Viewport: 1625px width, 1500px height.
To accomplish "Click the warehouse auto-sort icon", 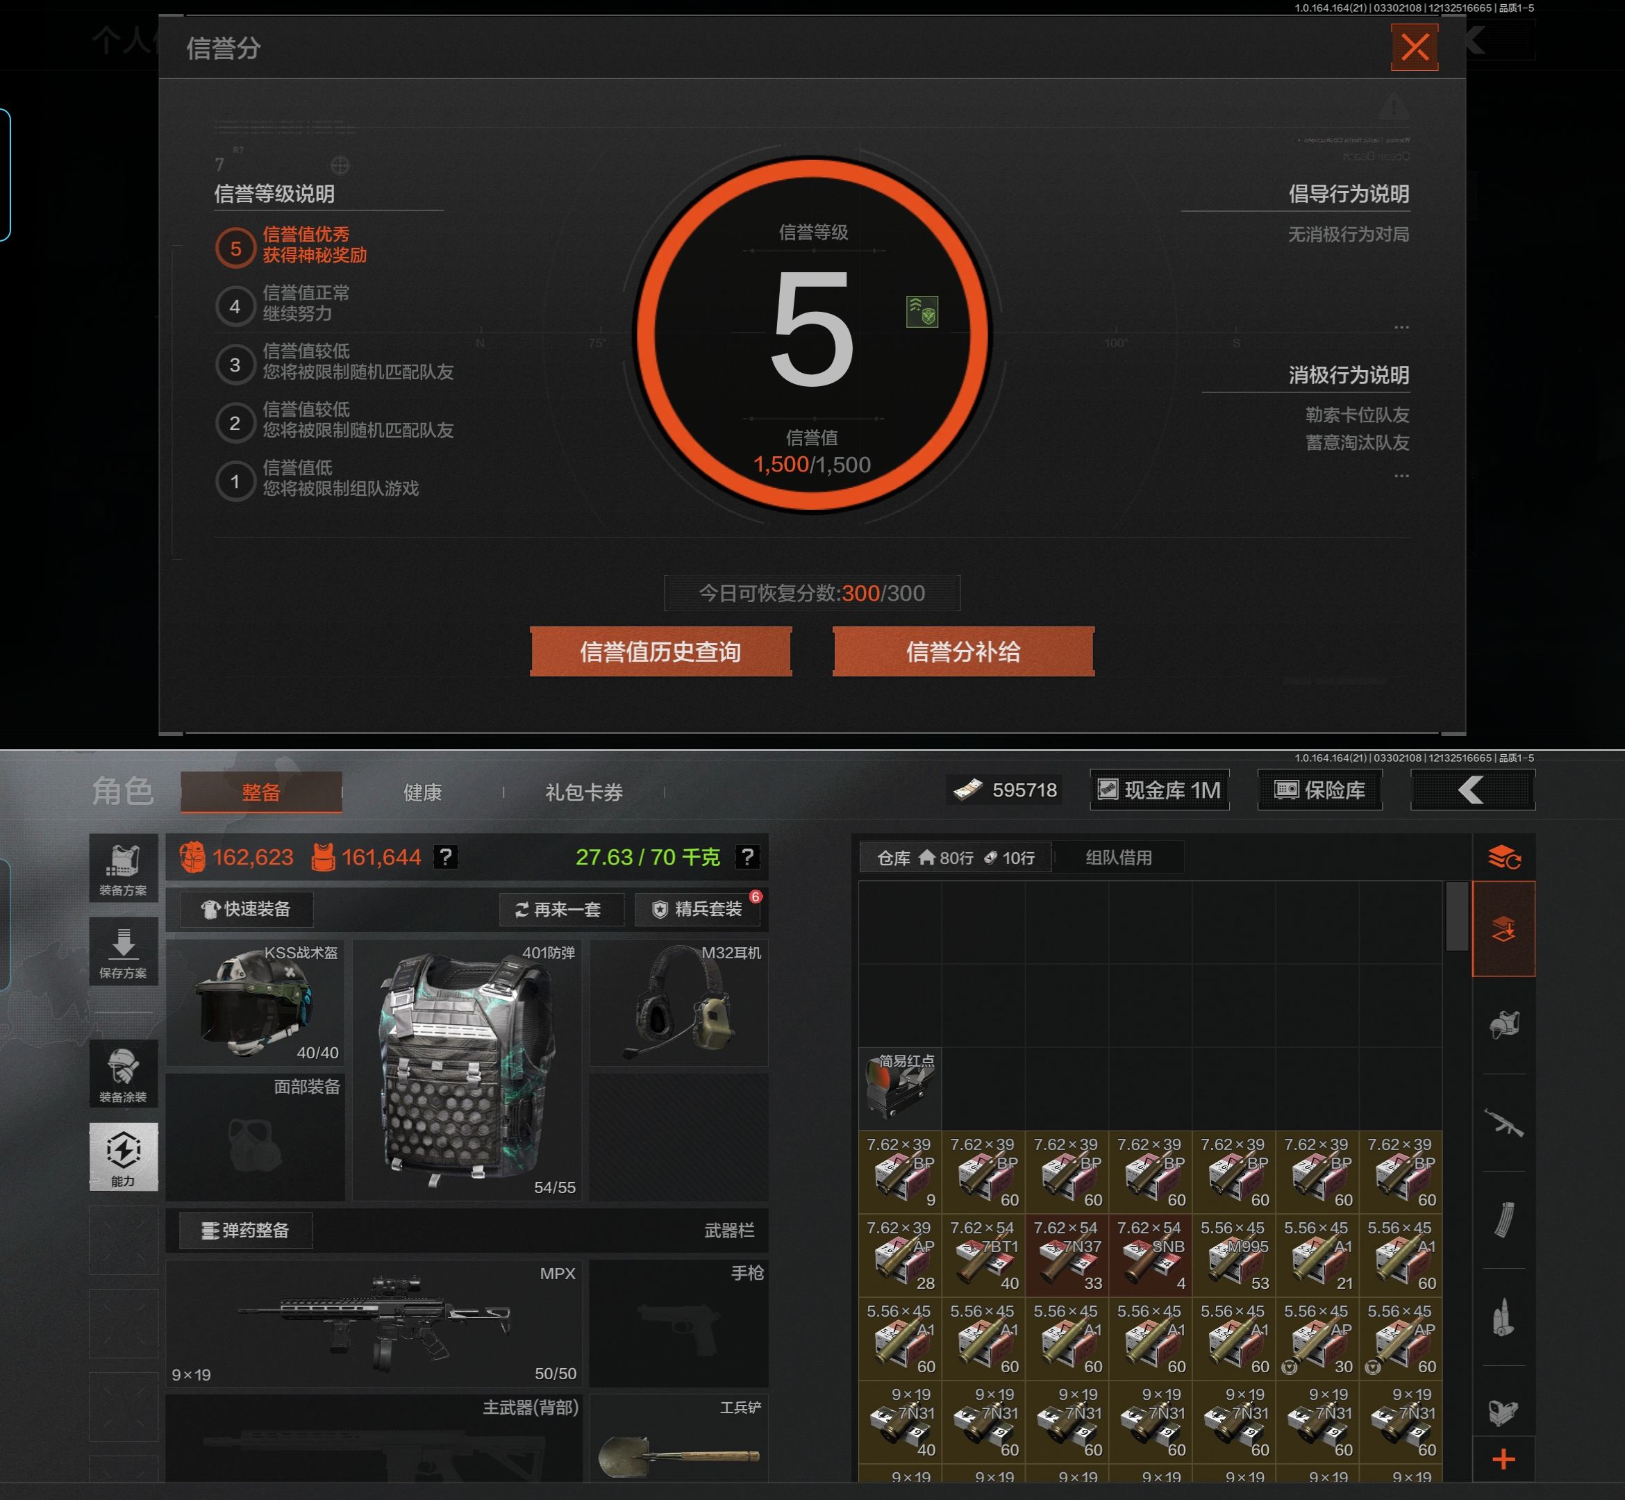I will (1503, 856).
